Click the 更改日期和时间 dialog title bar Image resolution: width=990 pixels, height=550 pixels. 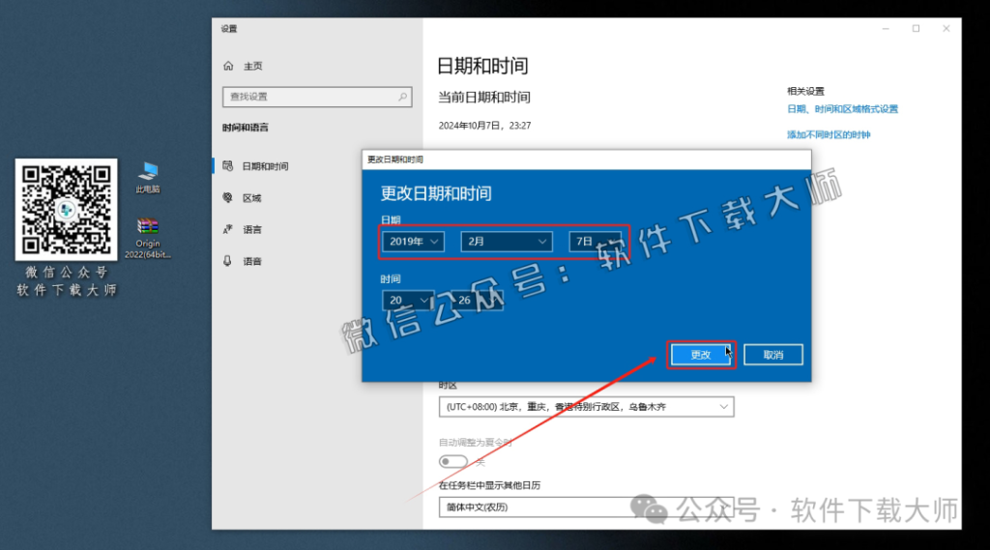tap(587, 159)
